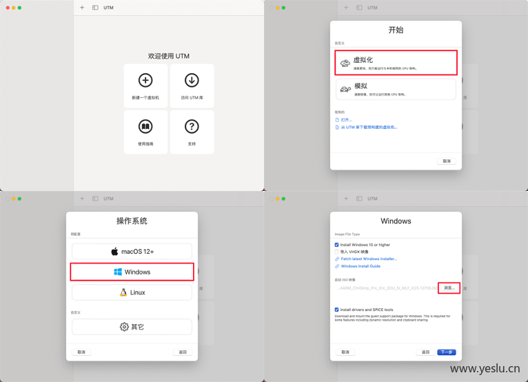Click the plus icon in the welcome UTM window

82,8
